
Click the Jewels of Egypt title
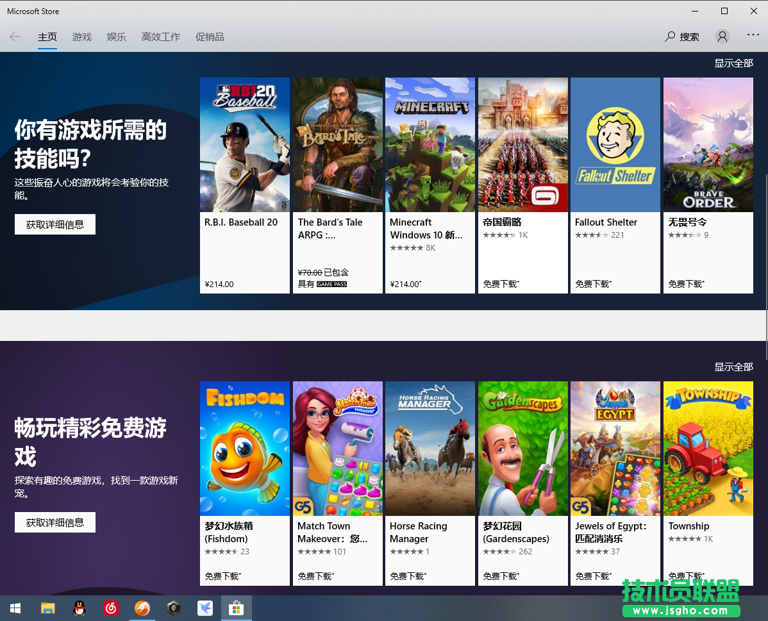611,533
